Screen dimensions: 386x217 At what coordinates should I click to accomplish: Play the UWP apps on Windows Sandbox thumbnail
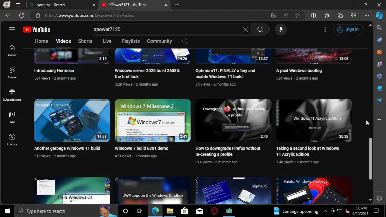click(x=153, y=190)
